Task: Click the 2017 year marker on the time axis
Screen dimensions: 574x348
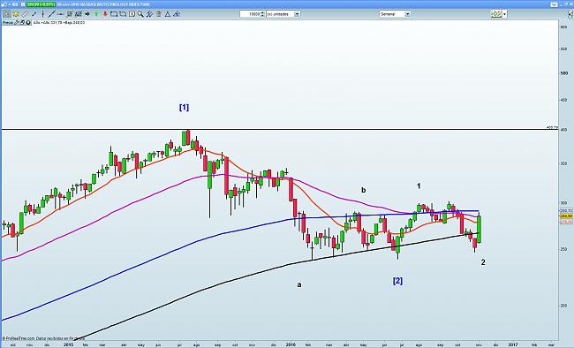Action: 513,344
